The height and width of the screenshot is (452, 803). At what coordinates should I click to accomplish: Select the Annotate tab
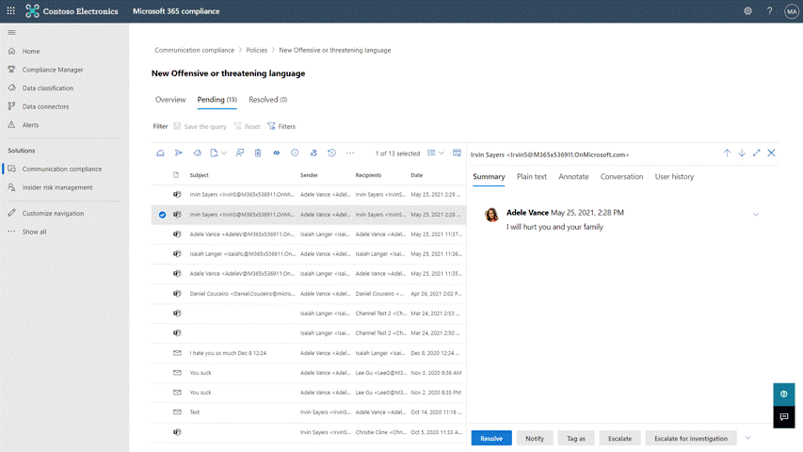coord(573,176)
